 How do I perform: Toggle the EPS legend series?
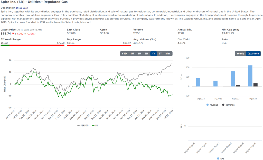pyautogui.click(x=221, y=158)
